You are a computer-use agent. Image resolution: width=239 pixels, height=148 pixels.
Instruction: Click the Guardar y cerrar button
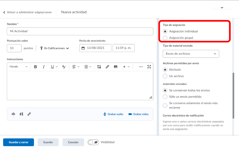19,142
